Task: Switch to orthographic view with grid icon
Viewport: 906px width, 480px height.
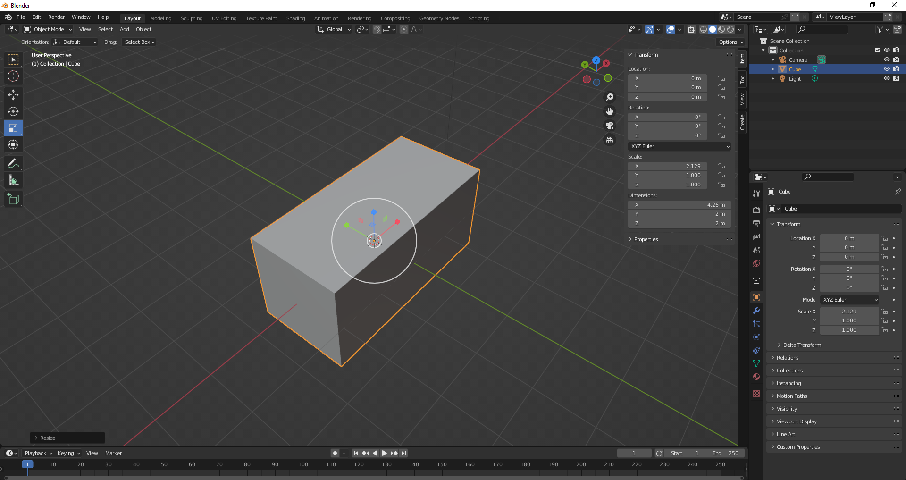Action: (x=610, y=140)
